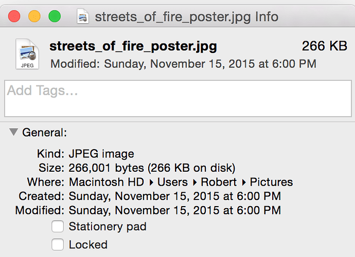Click the Robert path segment

(219, 182)
